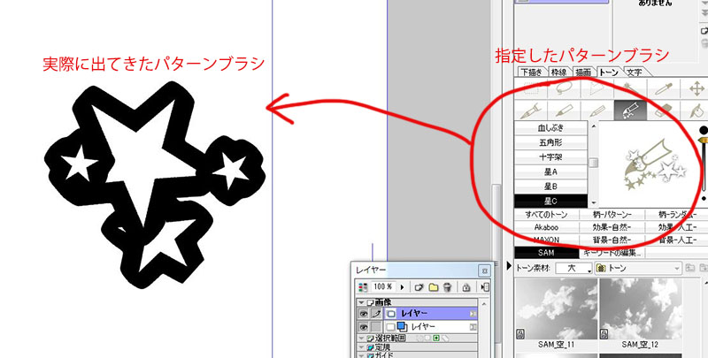Click down arrow of brush list scrollbar
This screenshot has width=708, height=358.
594,203
